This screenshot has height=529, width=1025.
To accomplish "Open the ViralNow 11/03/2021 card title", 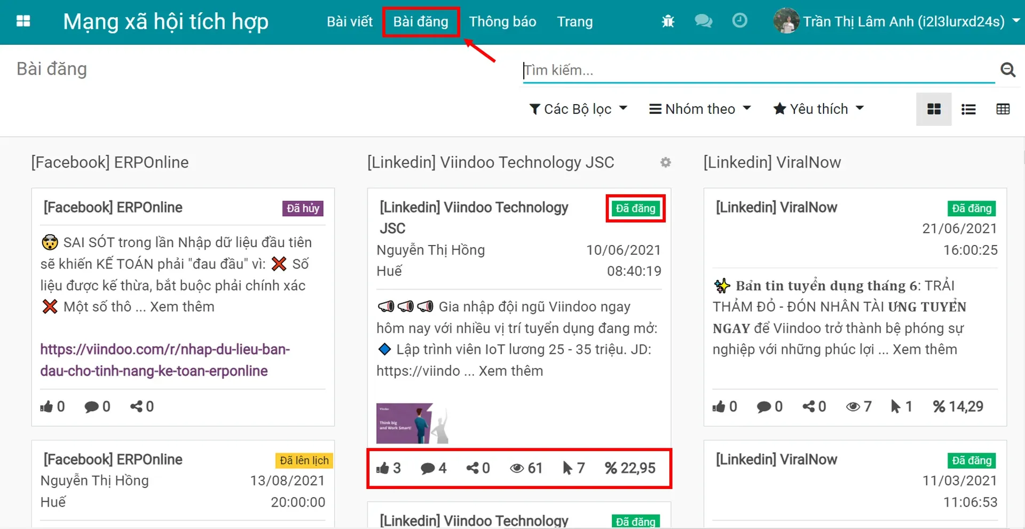I will 776,460.
